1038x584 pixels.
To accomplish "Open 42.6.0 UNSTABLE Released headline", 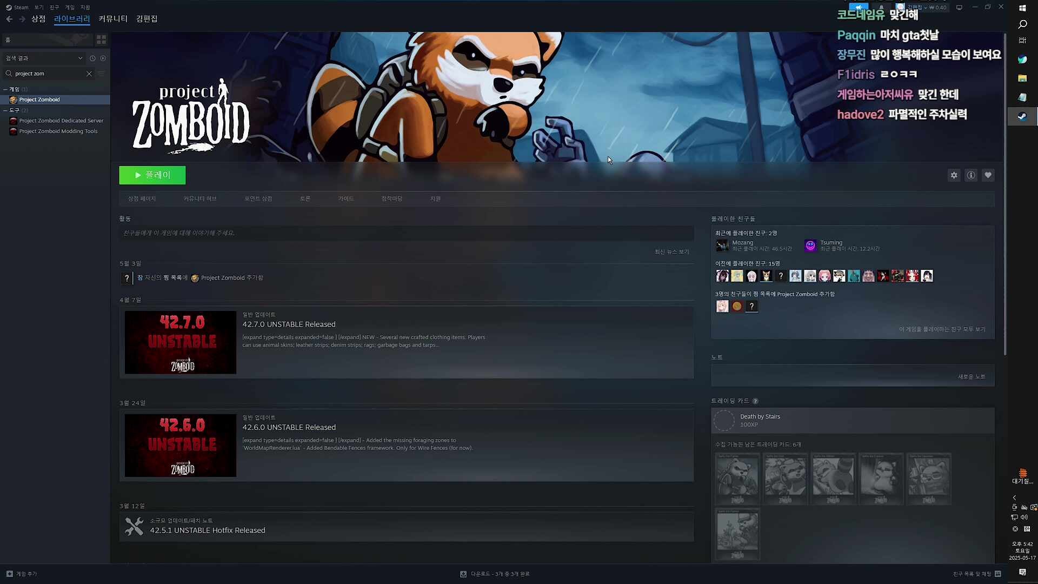I will [x=289, y=427].
